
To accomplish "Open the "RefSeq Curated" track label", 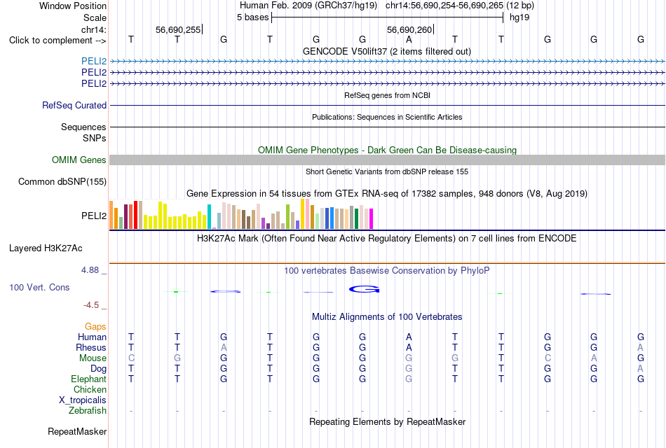I will 74,105.
